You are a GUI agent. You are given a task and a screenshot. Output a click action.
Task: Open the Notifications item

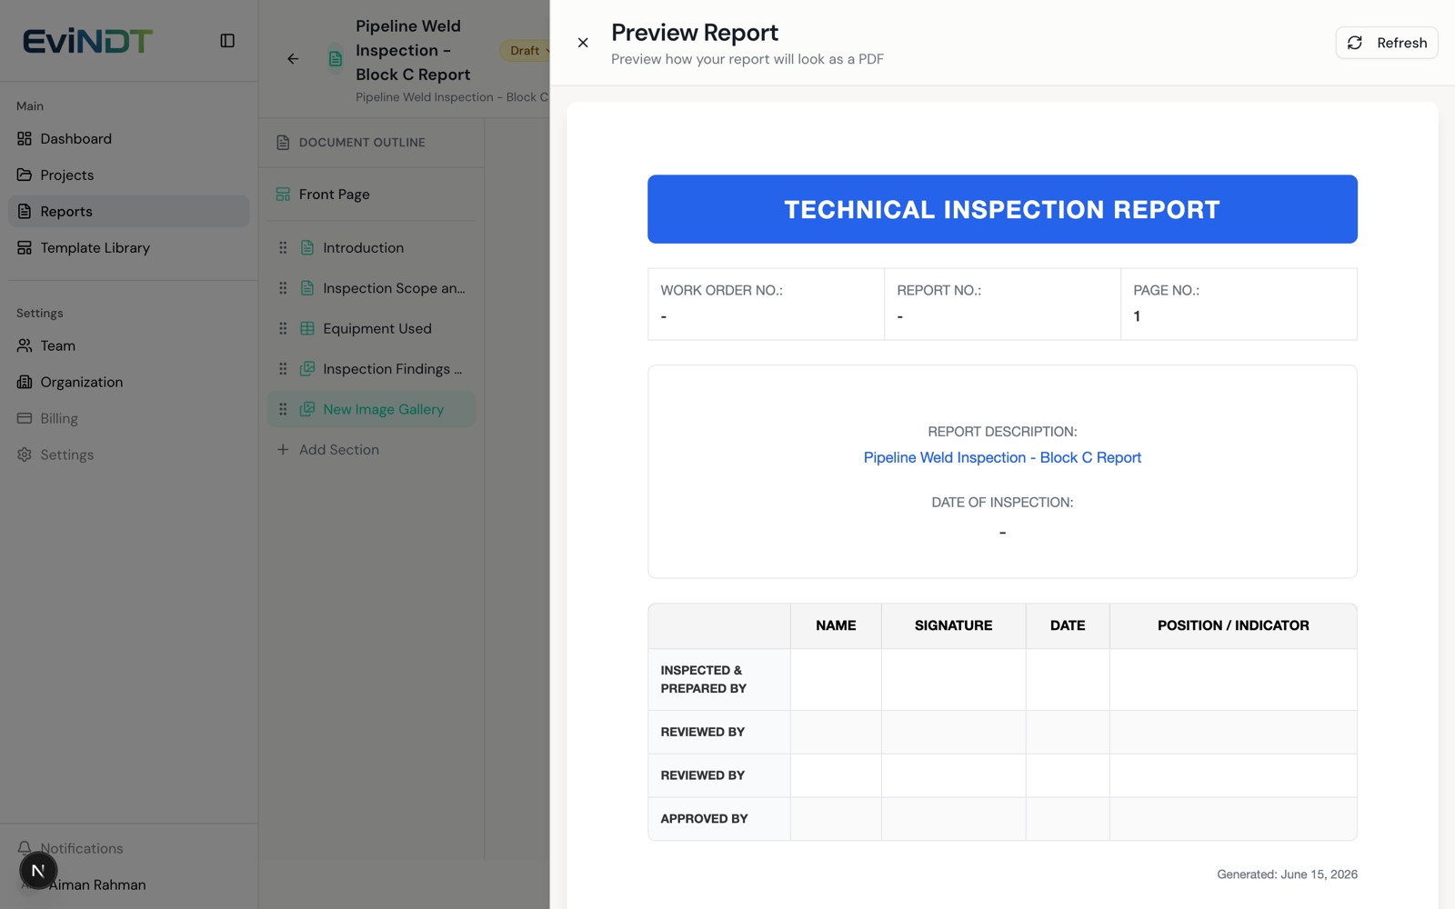pos(129,848)
